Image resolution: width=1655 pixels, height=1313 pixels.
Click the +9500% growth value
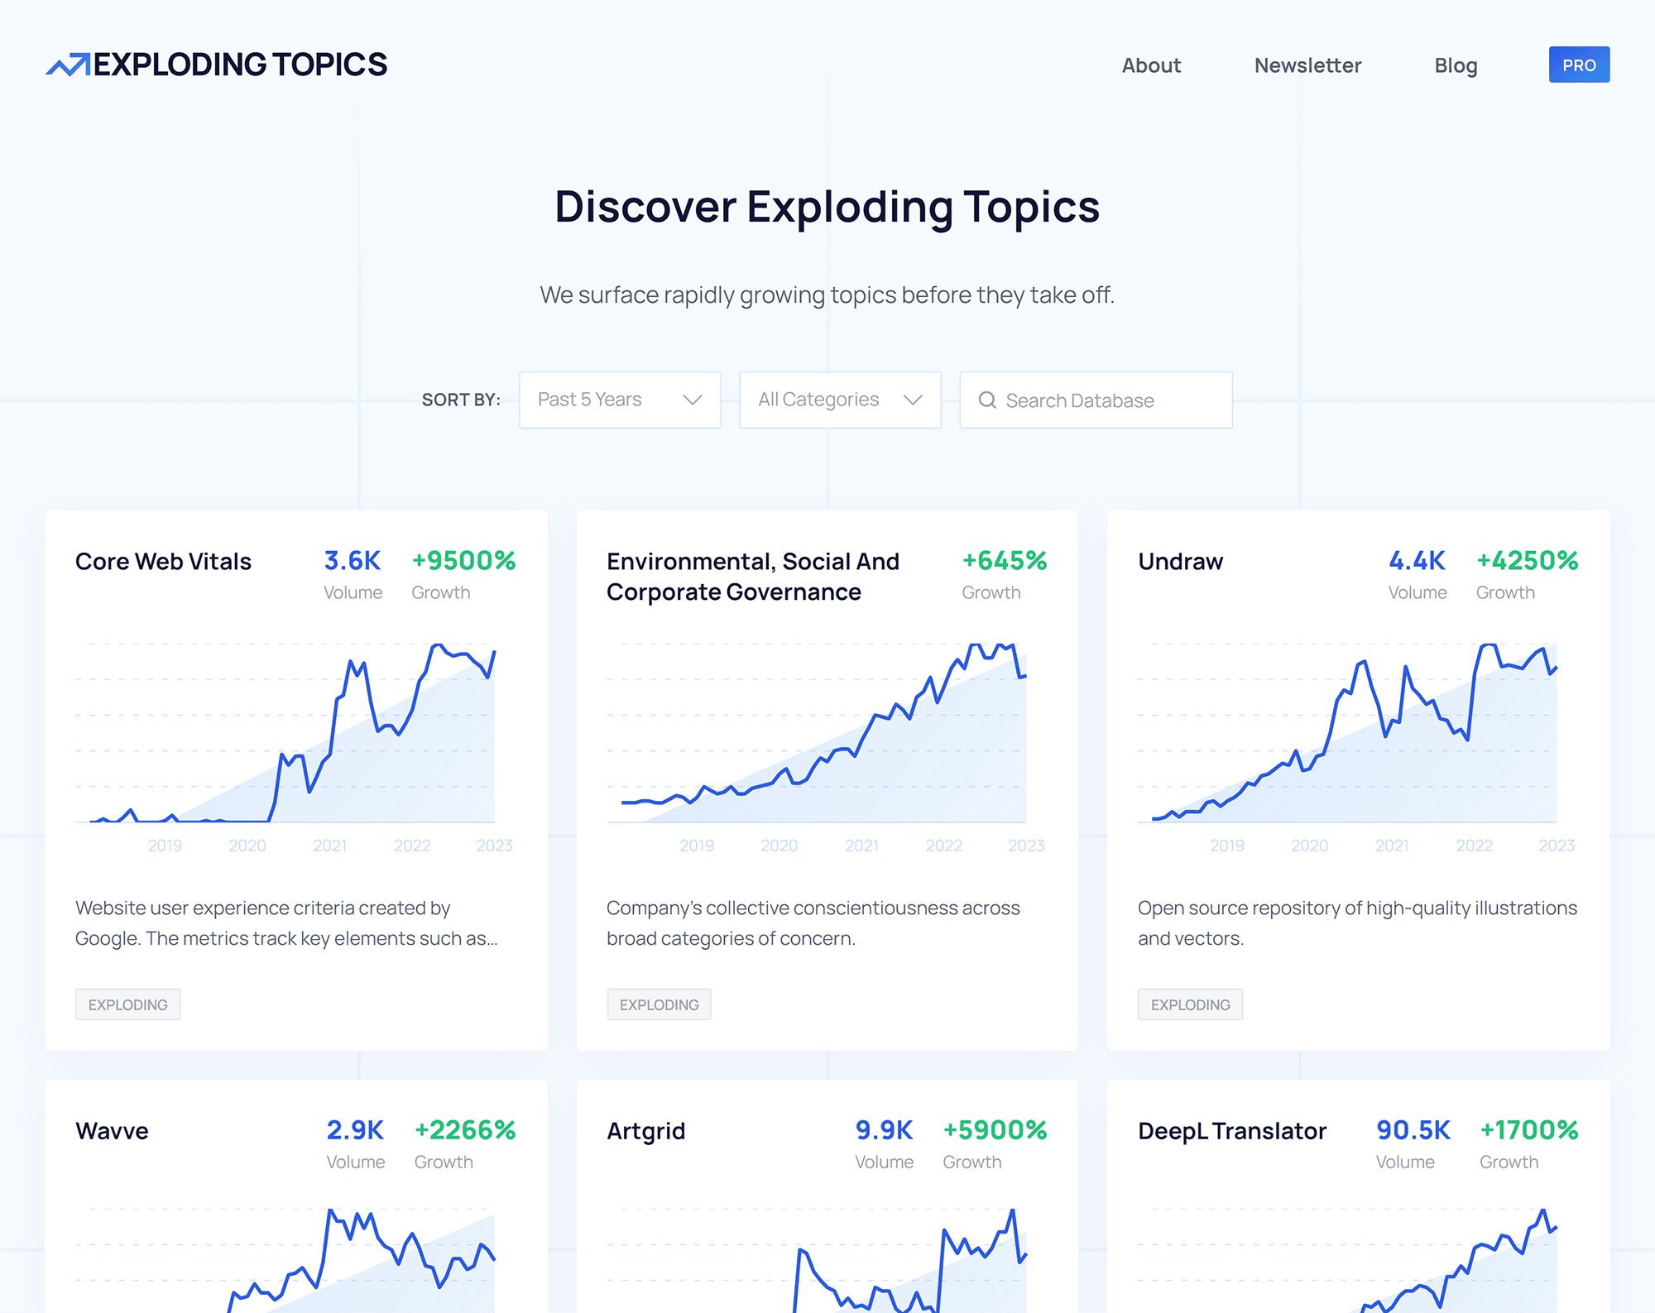pos(463,561)
